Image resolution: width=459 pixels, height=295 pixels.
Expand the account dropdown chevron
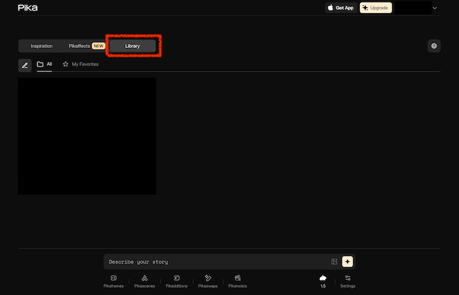pos(435,8)
